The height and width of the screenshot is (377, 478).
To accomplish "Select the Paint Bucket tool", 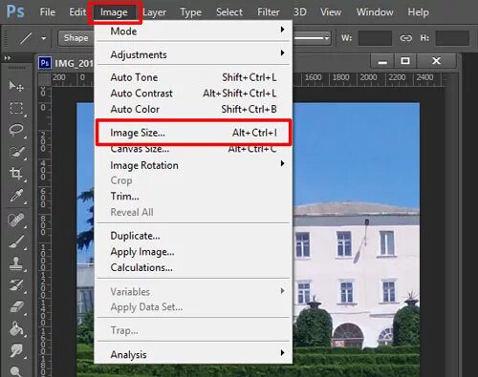I will [16, 329].
